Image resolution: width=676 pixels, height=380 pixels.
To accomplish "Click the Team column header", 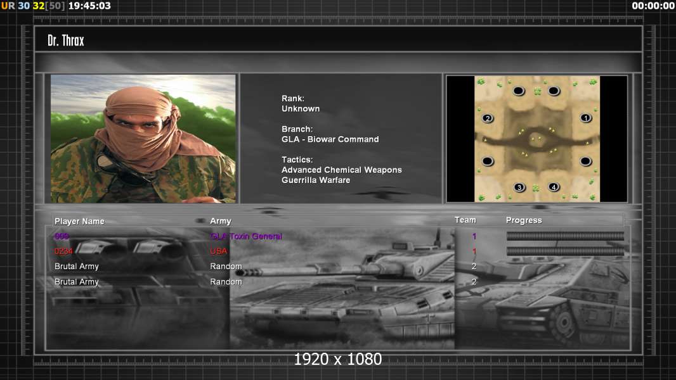I will (x=465, y=220).
